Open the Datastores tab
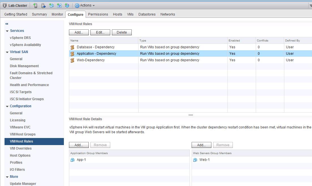 pos(147,14)
